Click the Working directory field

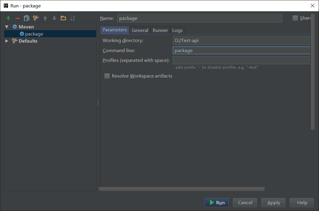241,40
